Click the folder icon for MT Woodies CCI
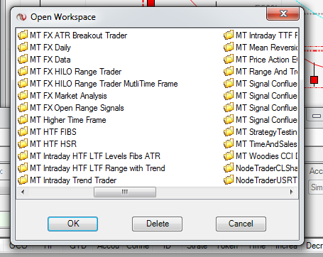 (x=229, y=156)
